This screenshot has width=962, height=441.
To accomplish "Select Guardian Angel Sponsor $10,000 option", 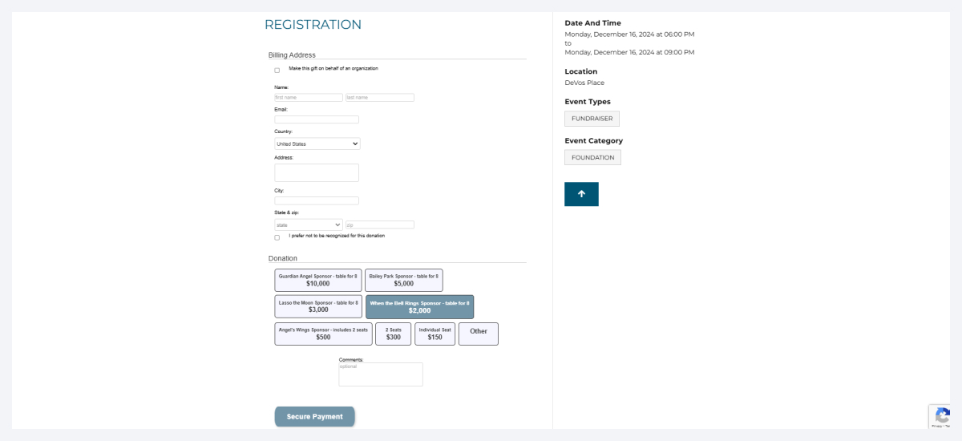I will tap(318, 280).
